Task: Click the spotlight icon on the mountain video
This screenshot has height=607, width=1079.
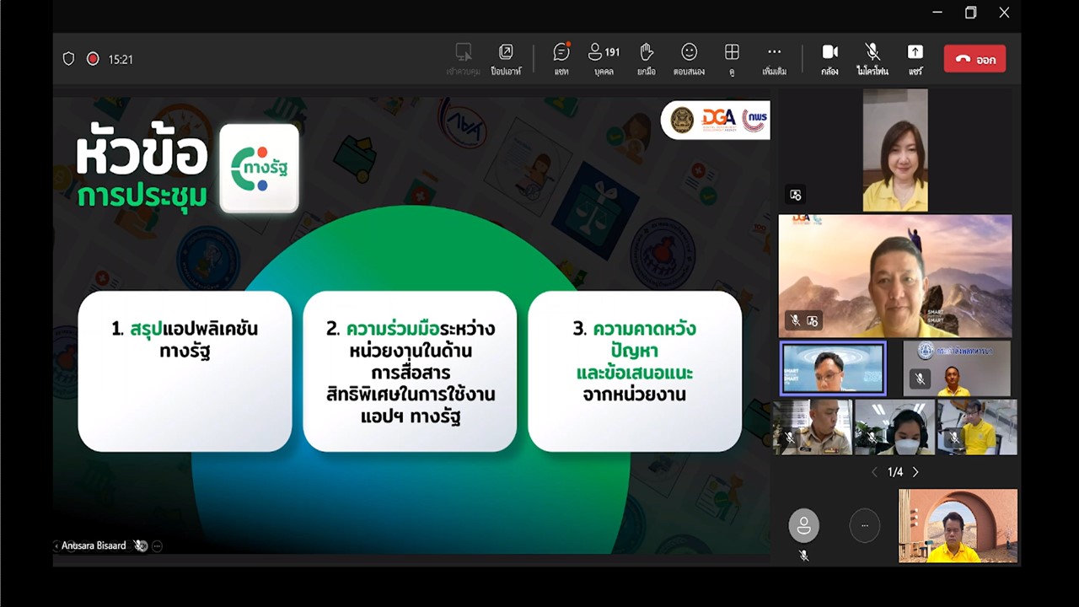Action: point(813,320)
